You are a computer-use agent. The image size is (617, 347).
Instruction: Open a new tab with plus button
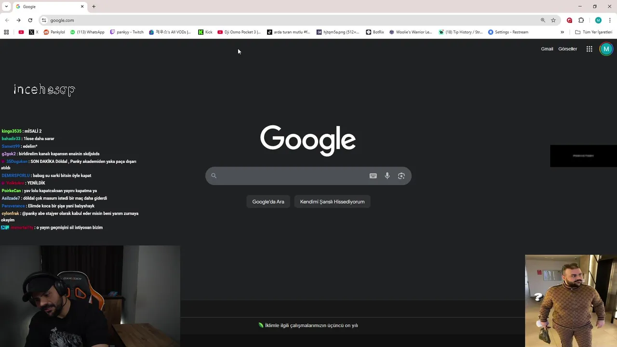pyautogui.click(x=94, y=7)
